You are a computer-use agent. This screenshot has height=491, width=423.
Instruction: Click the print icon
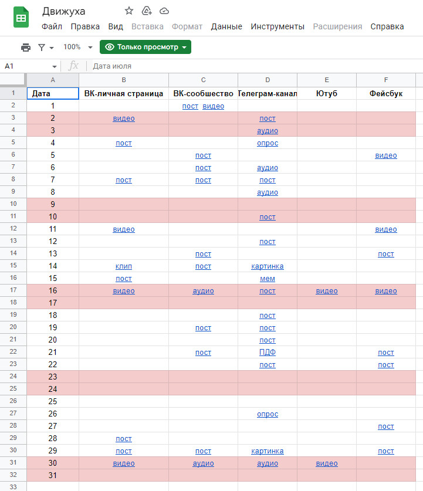[x=26, y=48]
